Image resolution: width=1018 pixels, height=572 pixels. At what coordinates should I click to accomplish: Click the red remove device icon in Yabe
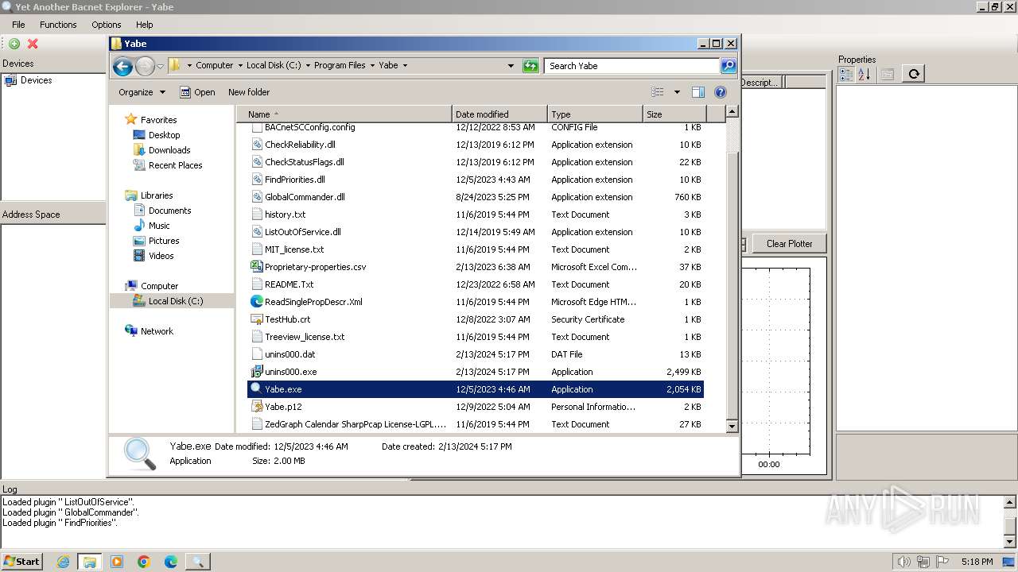click(x=33, y=44)
